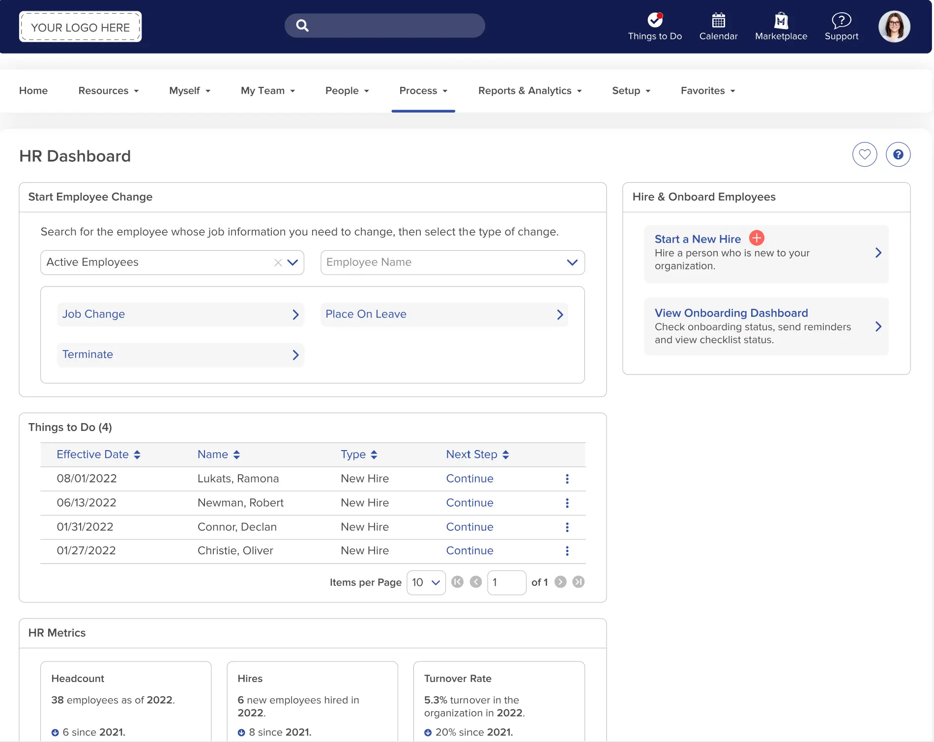The width and height of the screenshot is (934, 742).
Task: Clear the Active Employees filter with the X
Action: click(x=277, y=262)
